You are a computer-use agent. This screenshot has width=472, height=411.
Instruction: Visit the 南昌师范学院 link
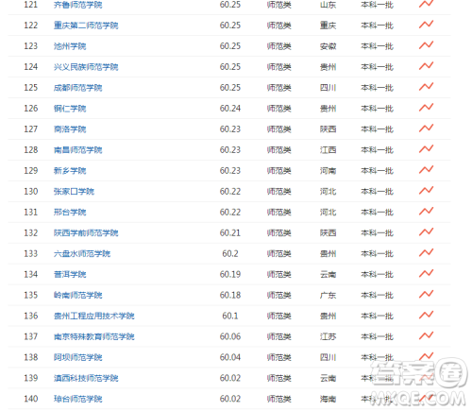coord(77,150)
